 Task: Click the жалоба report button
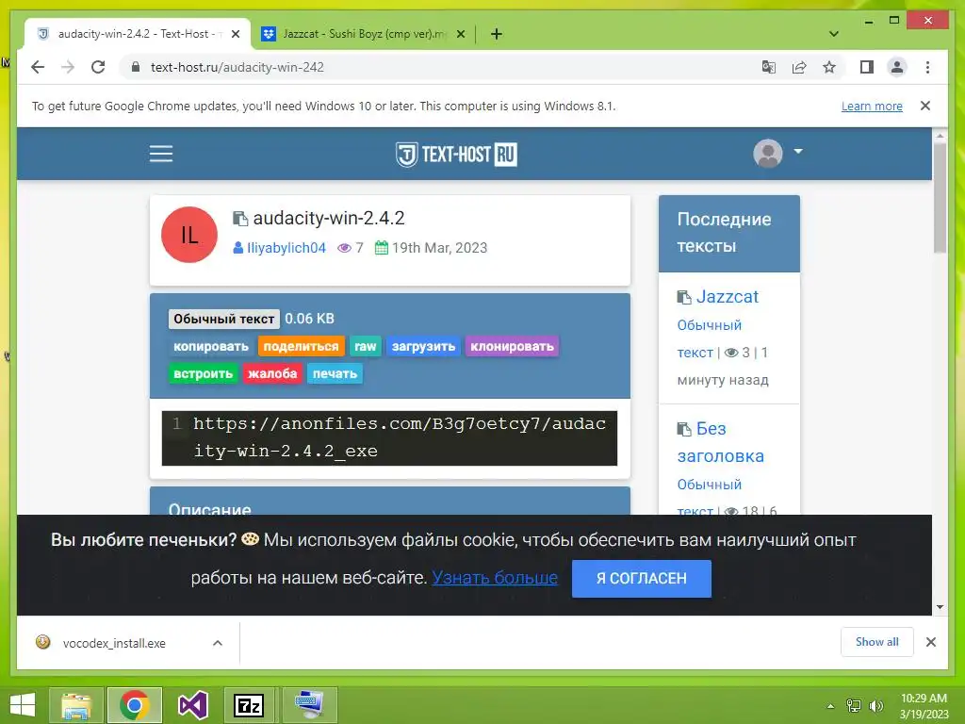coord(272,373)
